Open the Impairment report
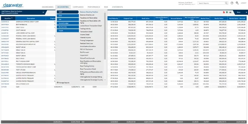248x124 pixels. click(84, 55)
